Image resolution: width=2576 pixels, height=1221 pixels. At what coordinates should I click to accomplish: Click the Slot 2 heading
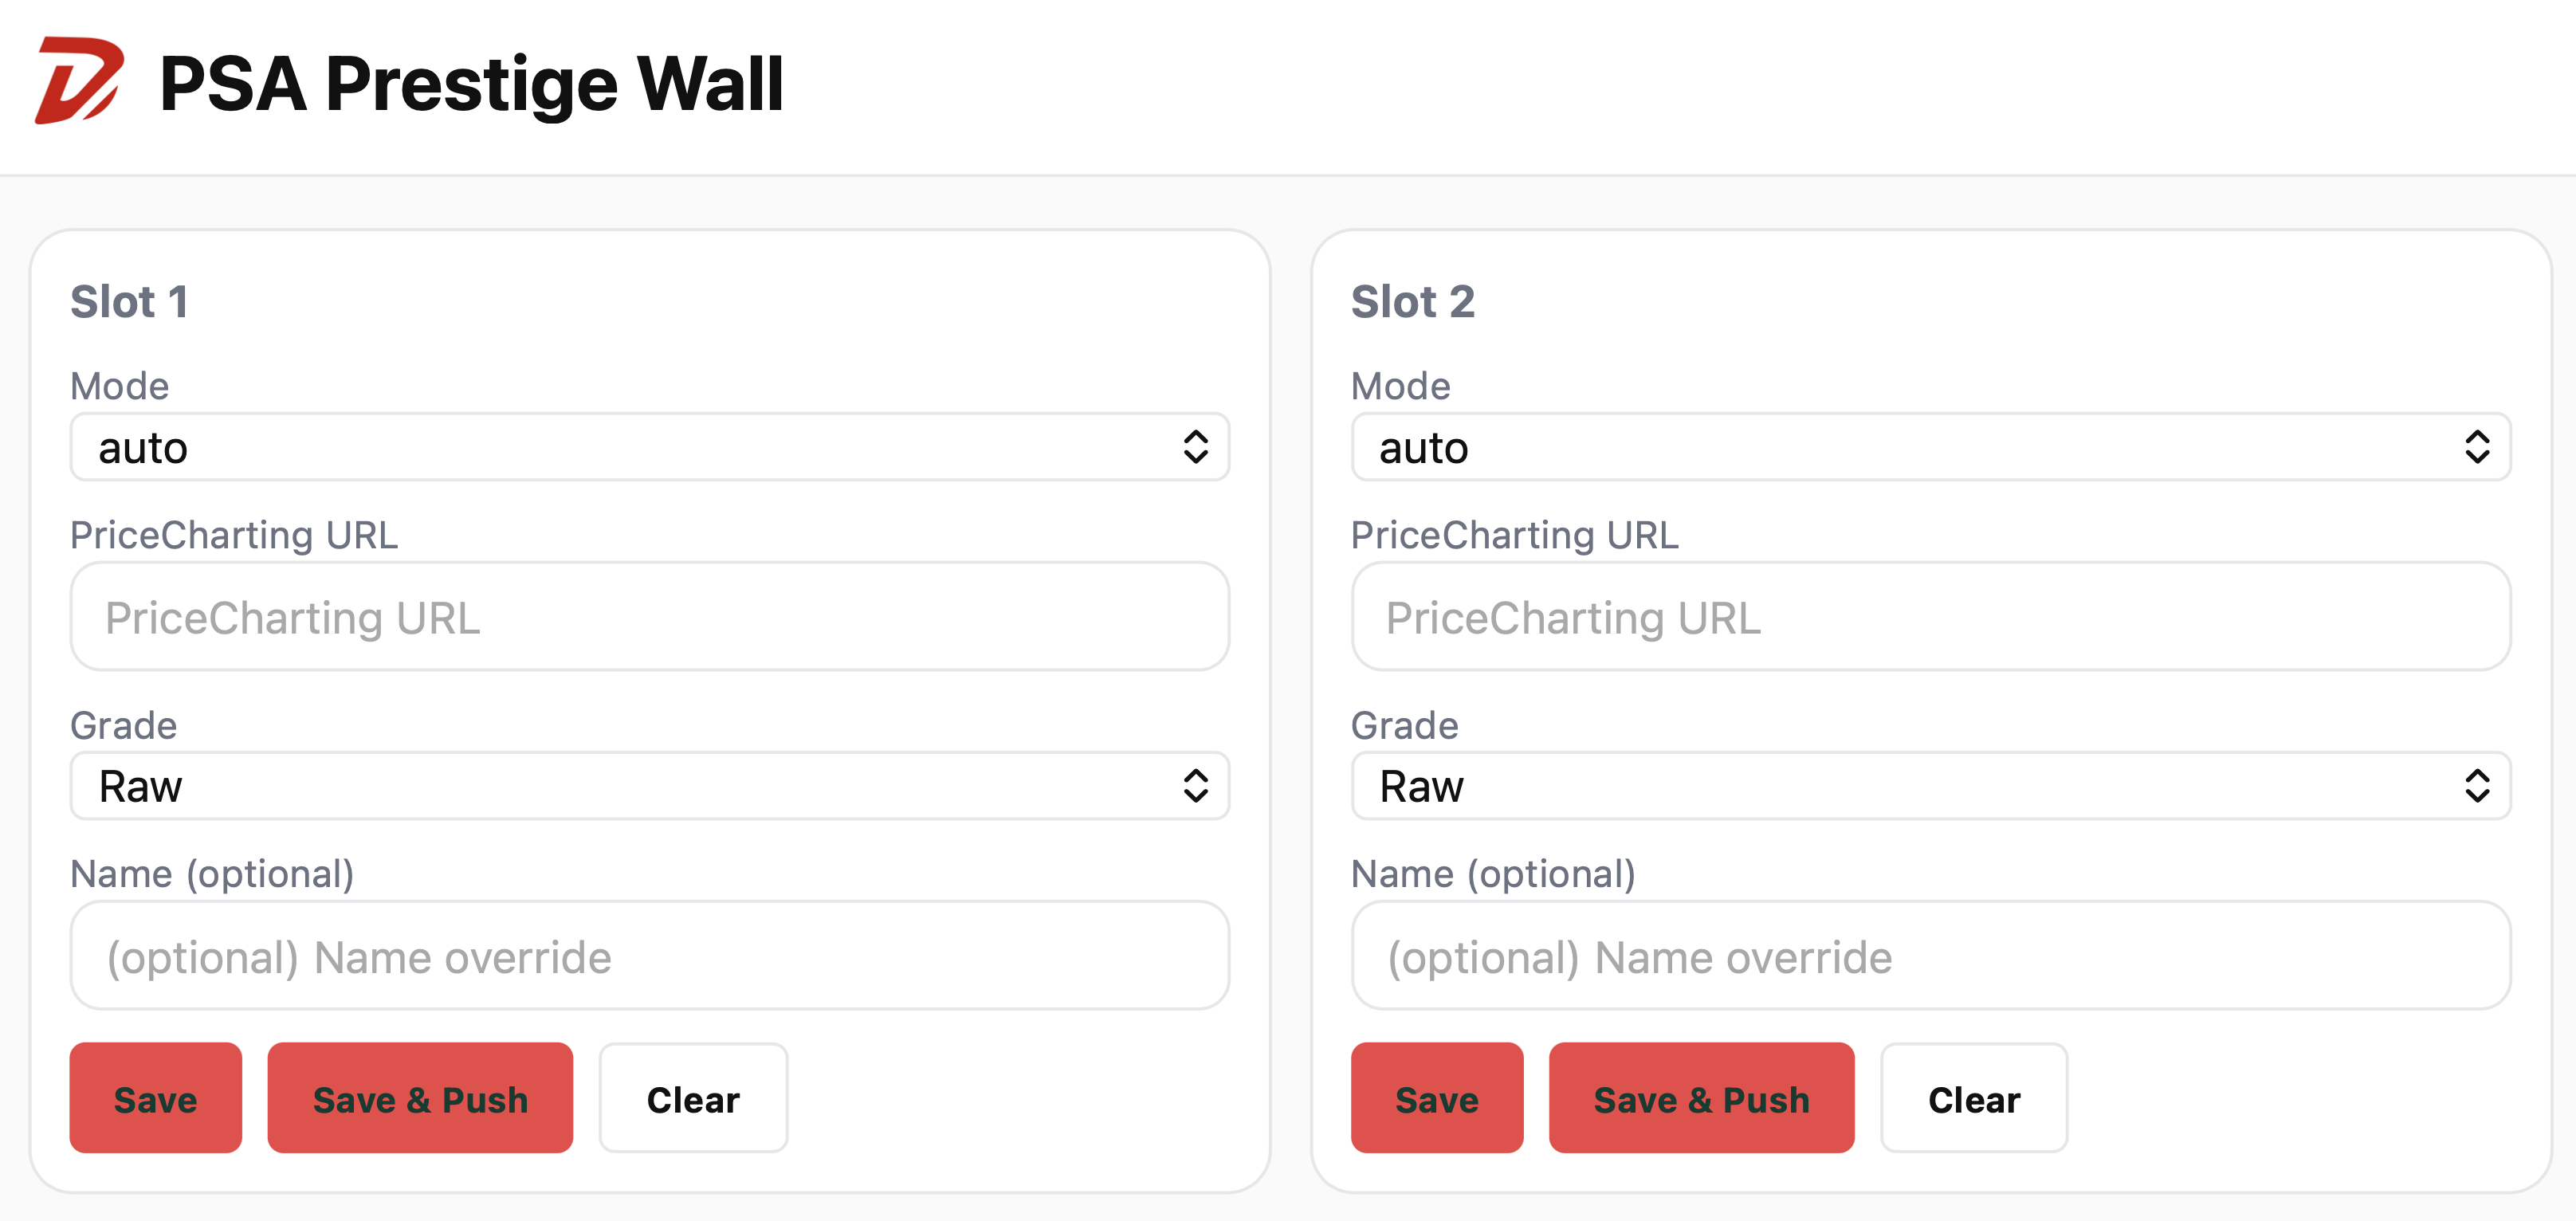coord(1411,302)
